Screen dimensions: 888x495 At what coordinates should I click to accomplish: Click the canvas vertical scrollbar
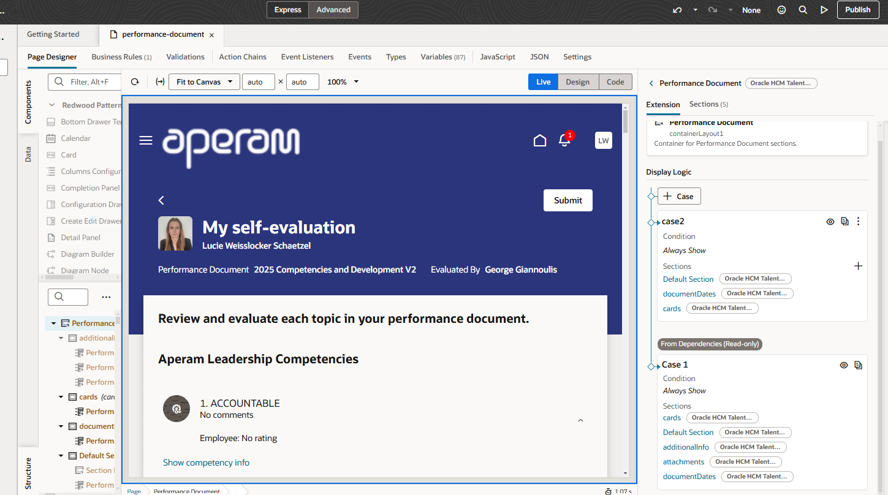pos(625,291)
